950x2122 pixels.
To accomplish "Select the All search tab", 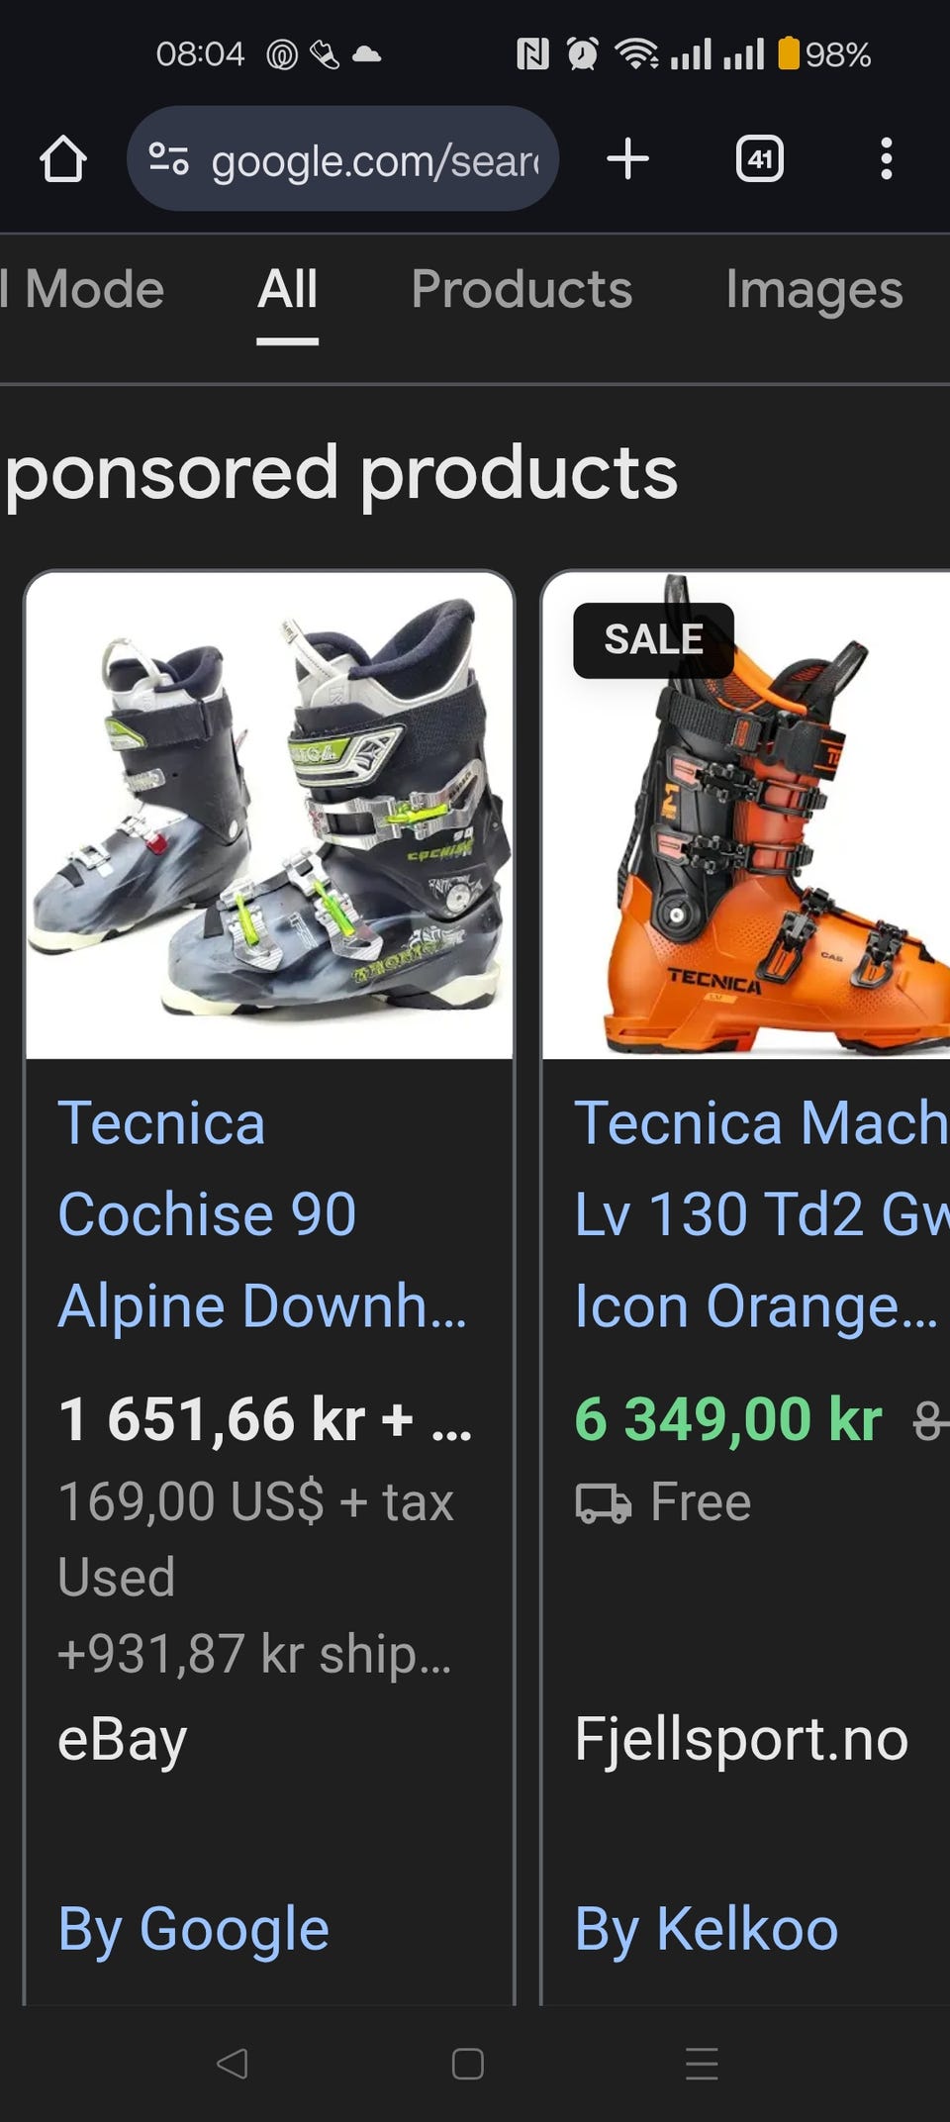I will pos(287,290).
